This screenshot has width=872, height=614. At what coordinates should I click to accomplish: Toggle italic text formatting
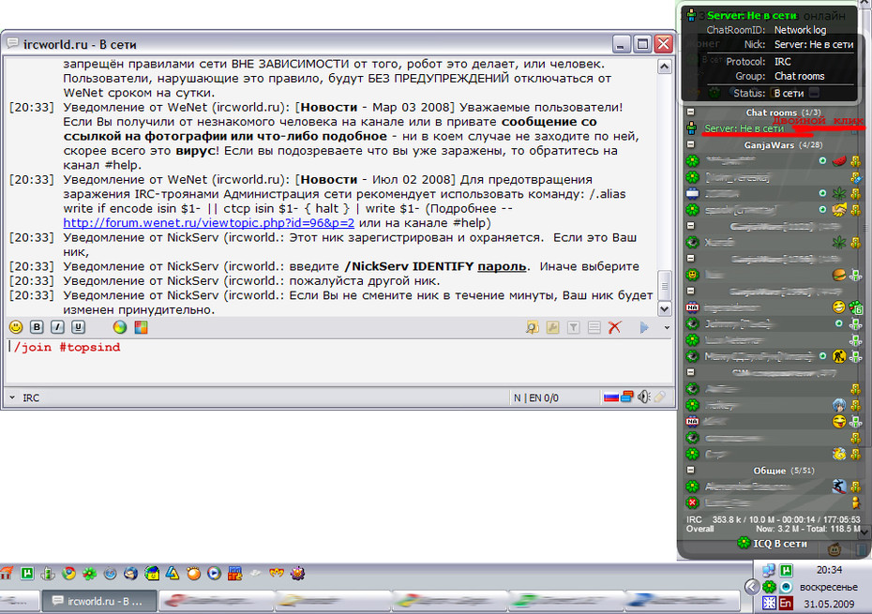57,327
